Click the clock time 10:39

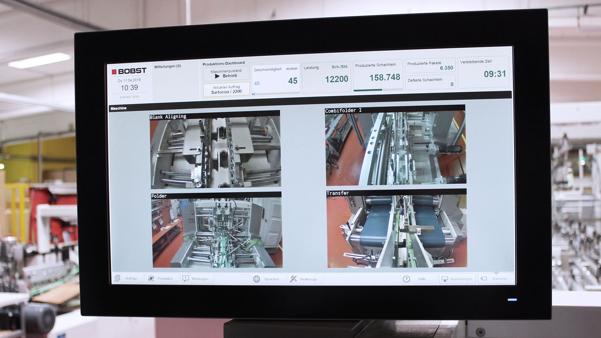click(x=129, y=88)
